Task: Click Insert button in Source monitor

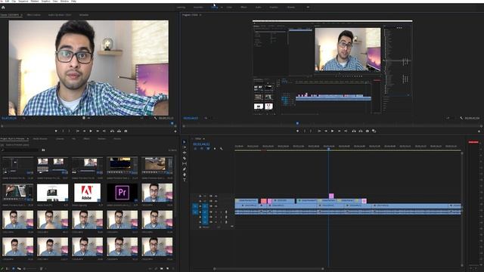Action: pos(112,131)
